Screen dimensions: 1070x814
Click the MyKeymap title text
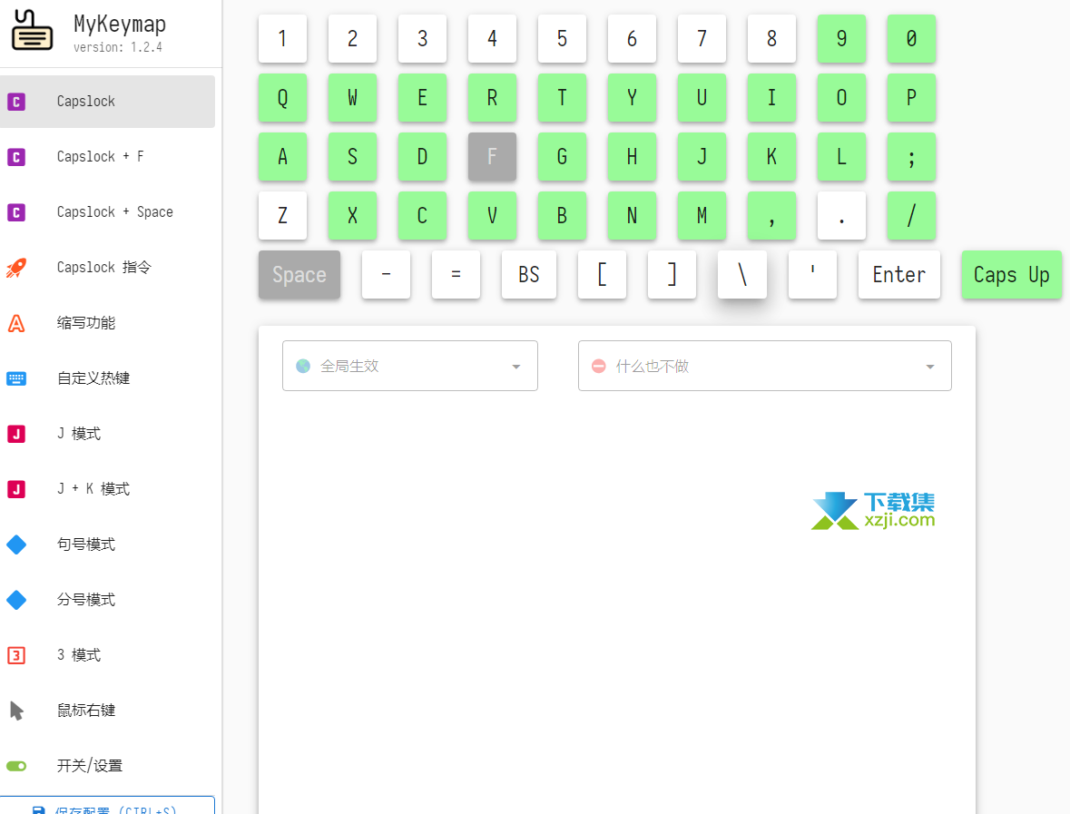tap(120, 24)
